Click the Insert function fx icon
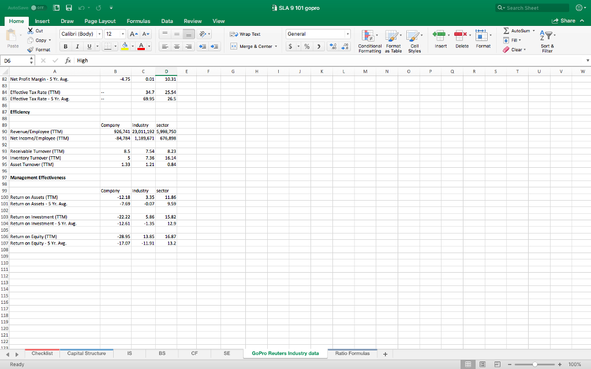The height and width of the screenshot is (369, 591). pyautogui.click(x=68, y=60)
